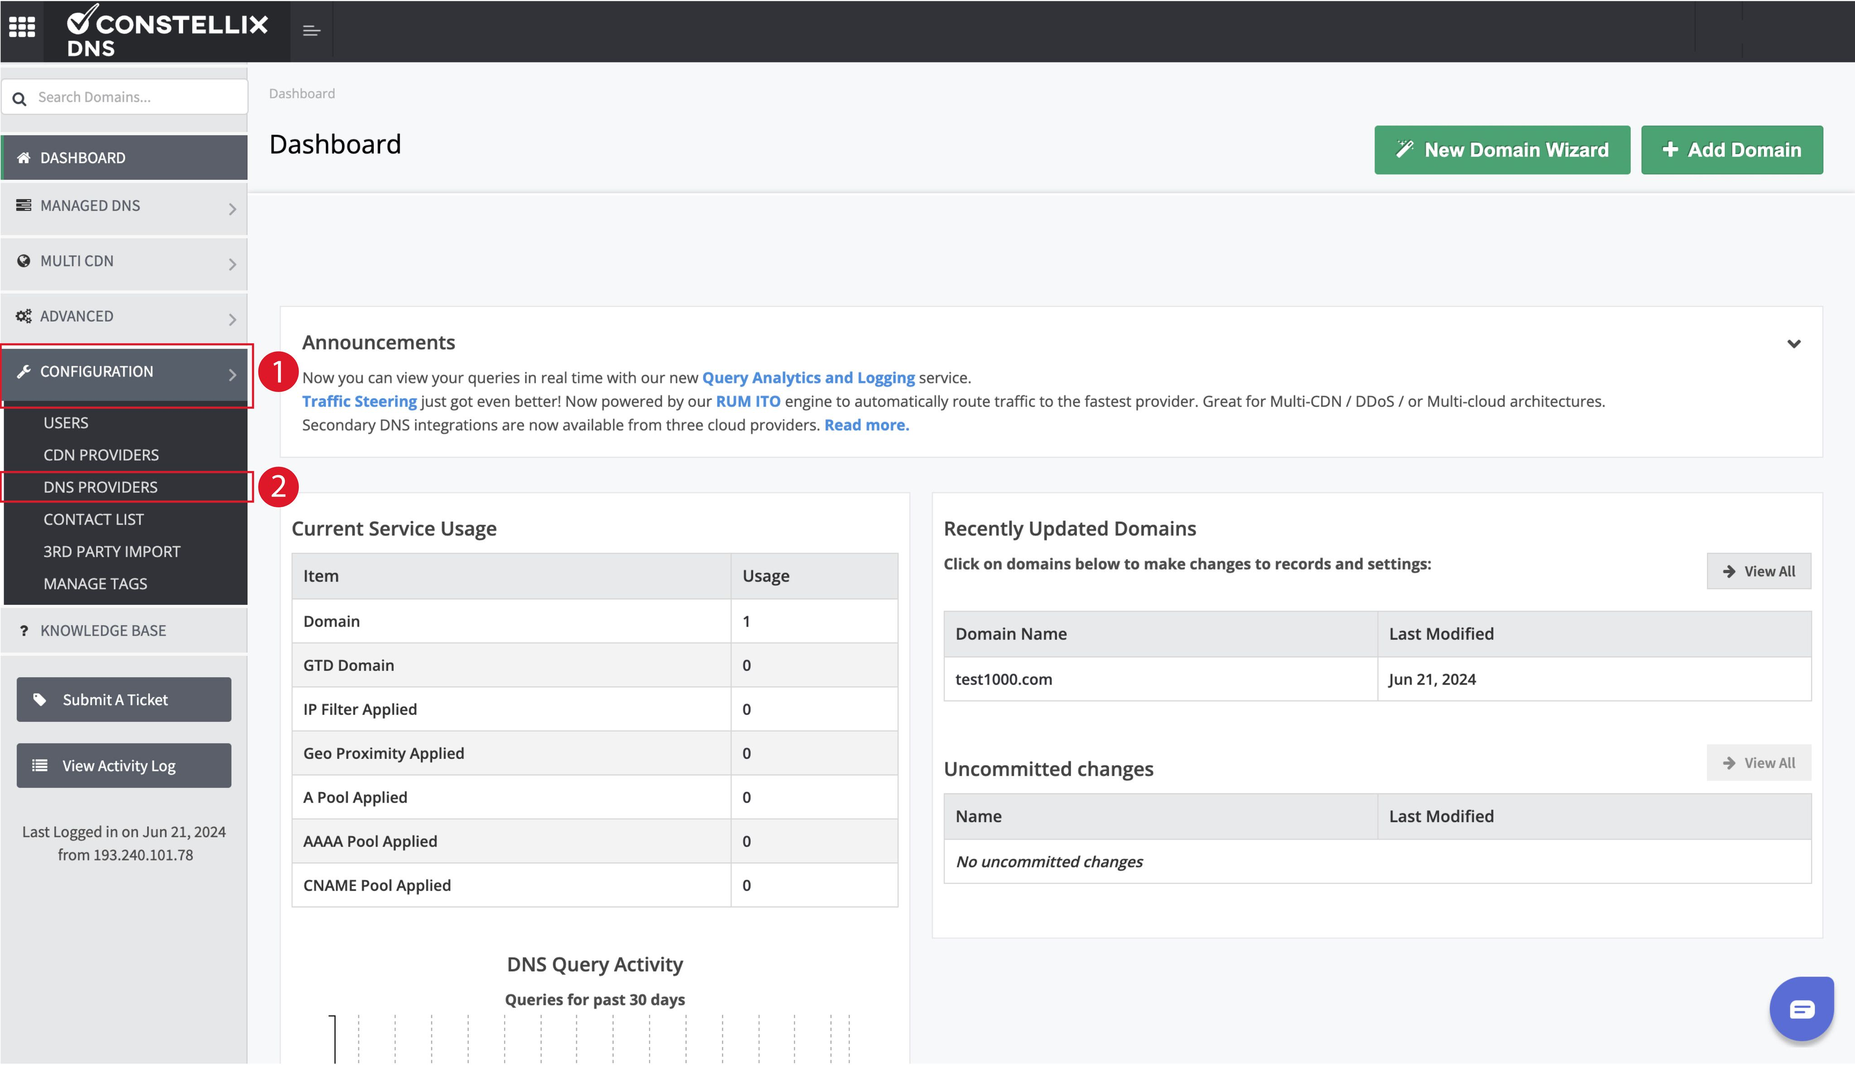
Task: Open 3rd Party Import menu item
Action: coord(111,552)
